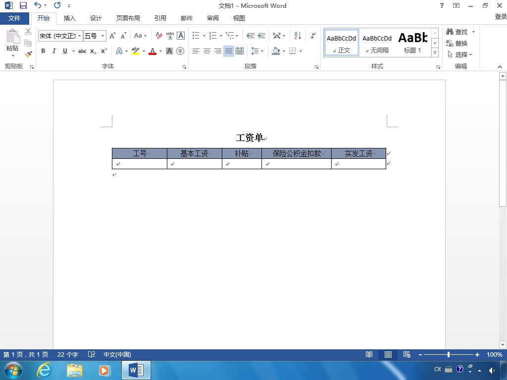Open the font size dropdown

(x=103, y=36)
